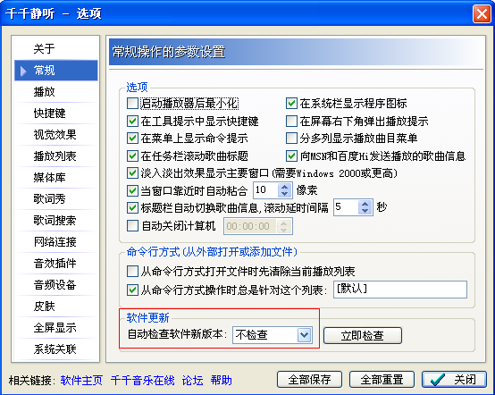Toggle 标题栏自动切换歌曲信息 checkbox
This screenshot has width=495, height=395.
click(x=132, y=207)
